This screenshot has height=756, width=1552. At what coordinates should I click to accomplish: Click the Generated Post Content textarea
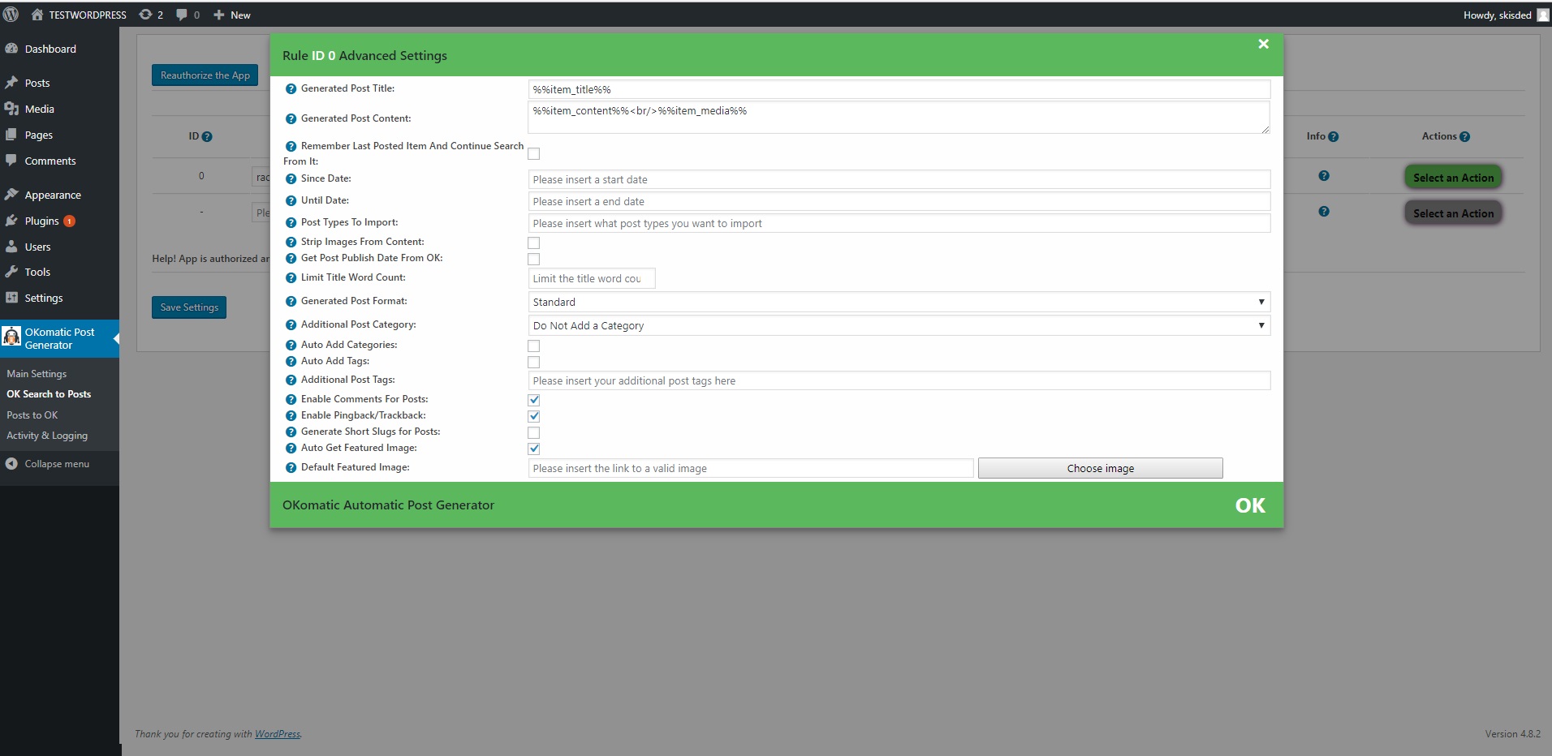[899, 118]
